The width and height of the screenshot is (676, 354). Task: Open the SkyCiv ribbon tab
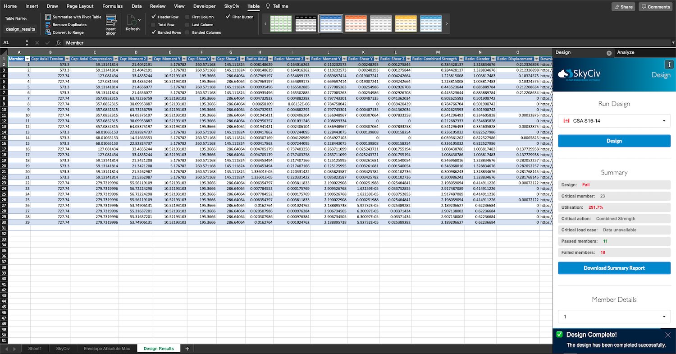coord(232,6)
